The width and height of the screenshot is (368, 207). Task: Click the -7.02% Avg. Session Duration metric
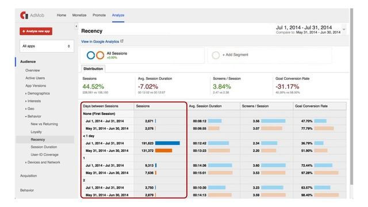[148, 87]
